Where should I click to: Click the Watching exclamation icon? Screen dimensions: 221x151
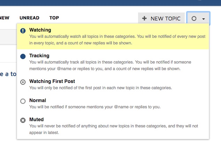23,31
